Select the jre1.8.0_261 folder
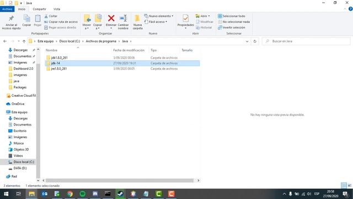Viewport: 353px width, 199px height. [59, 69]
